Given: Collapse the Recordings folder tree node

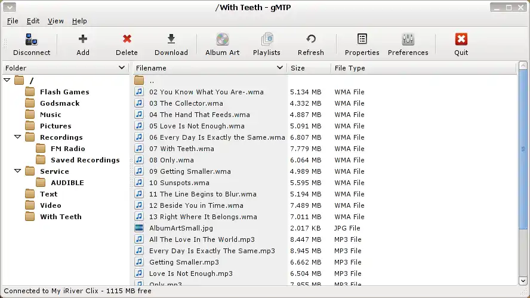Looking at the screenshot, I should pyautogui.click(x=17, y=137).
